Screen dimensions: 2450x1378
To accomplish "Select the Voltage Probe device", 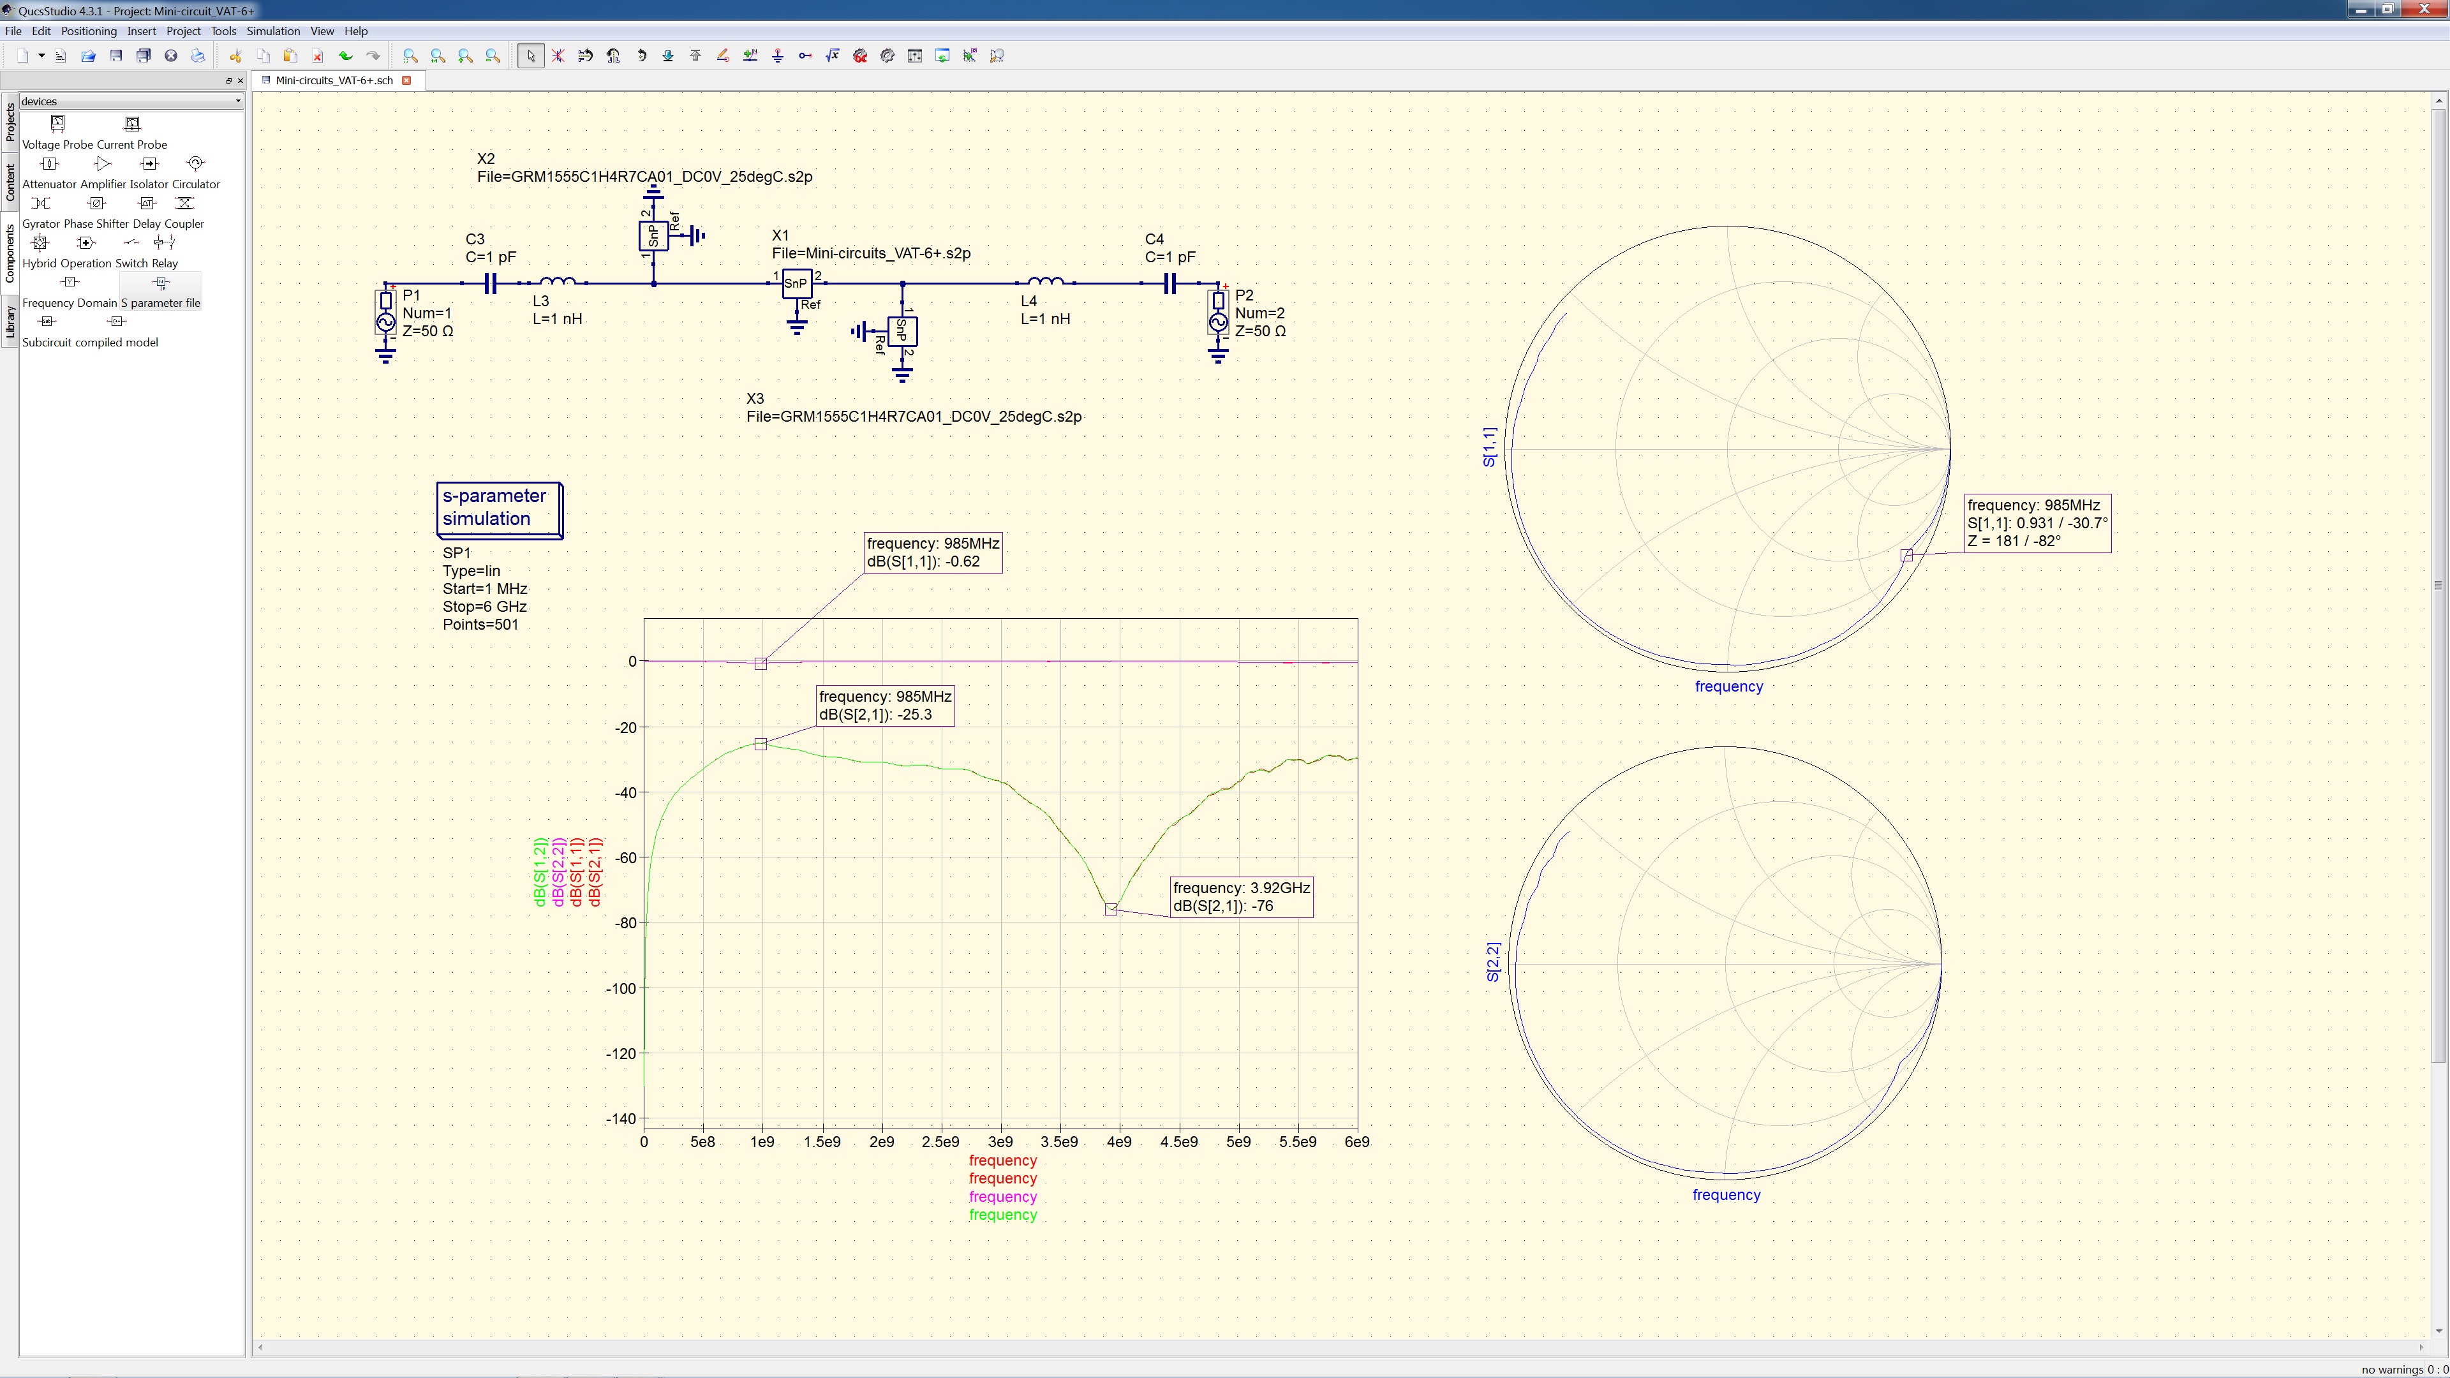I will (x=58, y=124).
